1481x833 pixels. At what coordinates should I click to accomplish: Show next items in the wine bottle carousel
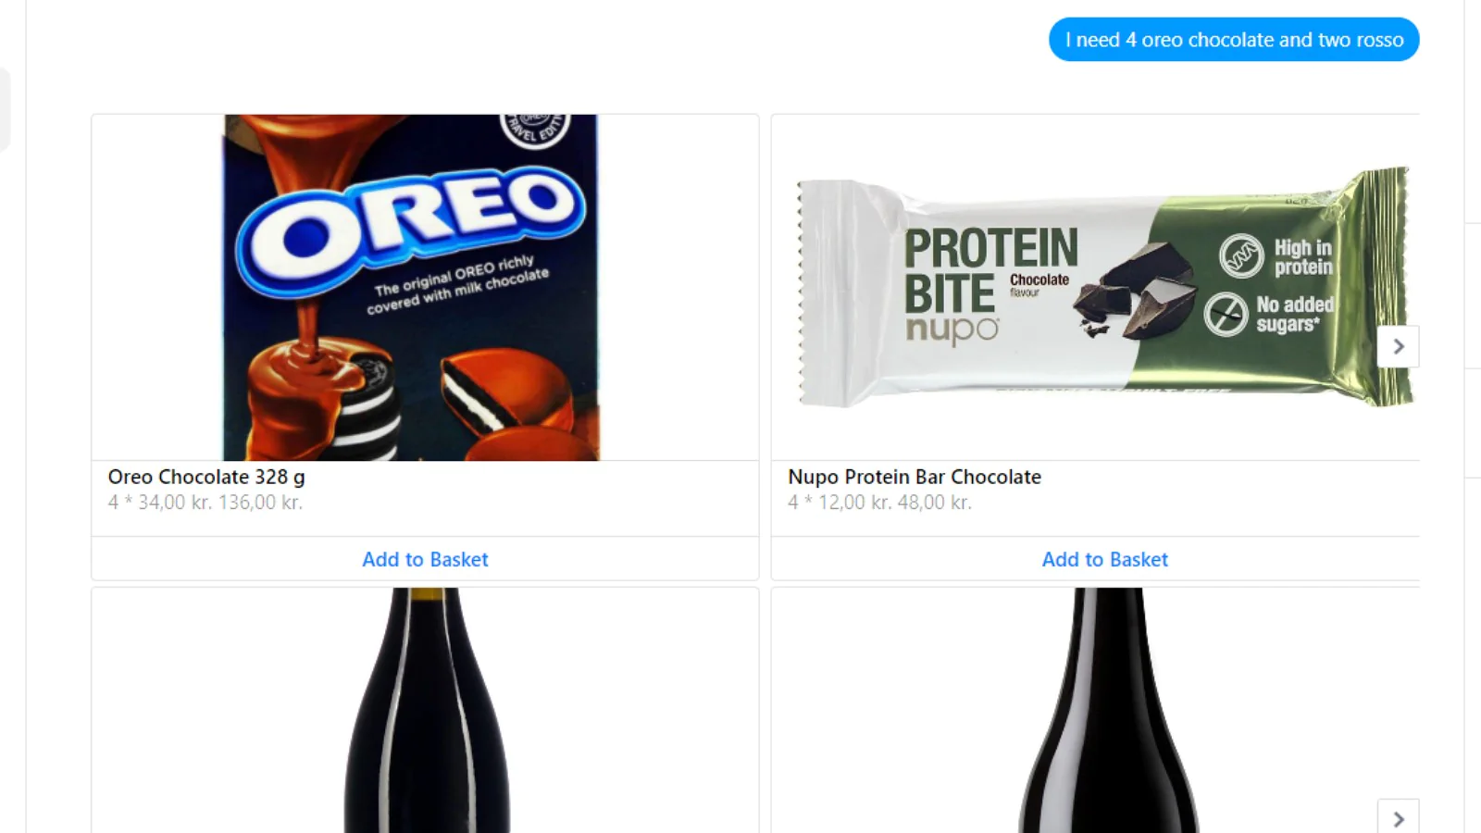click(x=1398, y=818)
